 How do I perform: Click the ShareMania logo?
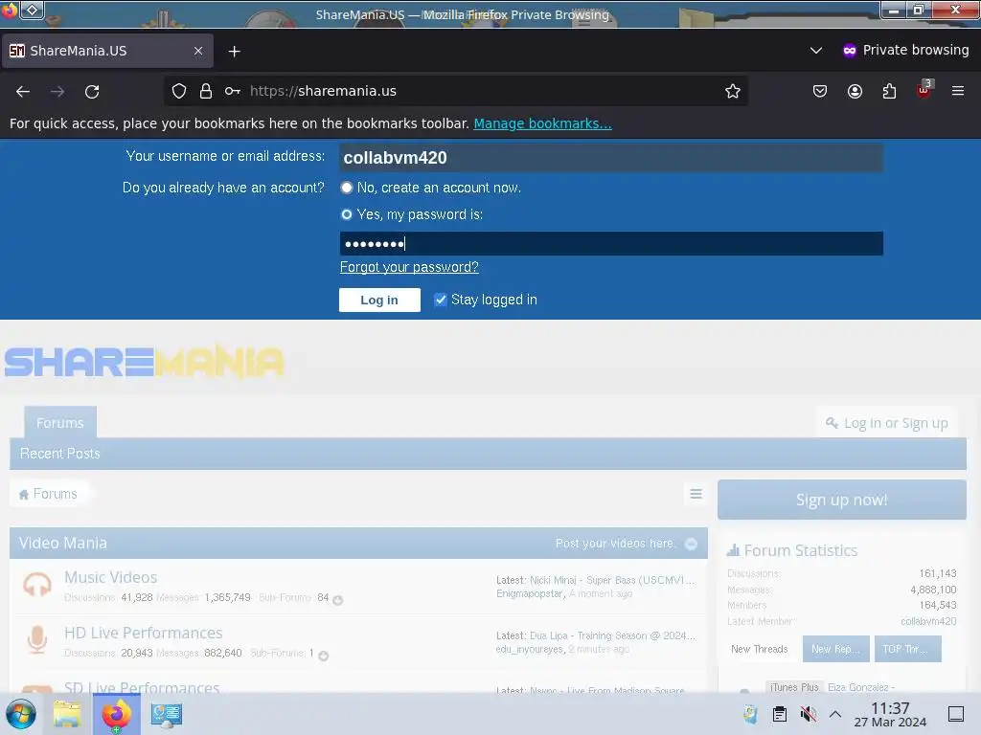coord(145,361)
